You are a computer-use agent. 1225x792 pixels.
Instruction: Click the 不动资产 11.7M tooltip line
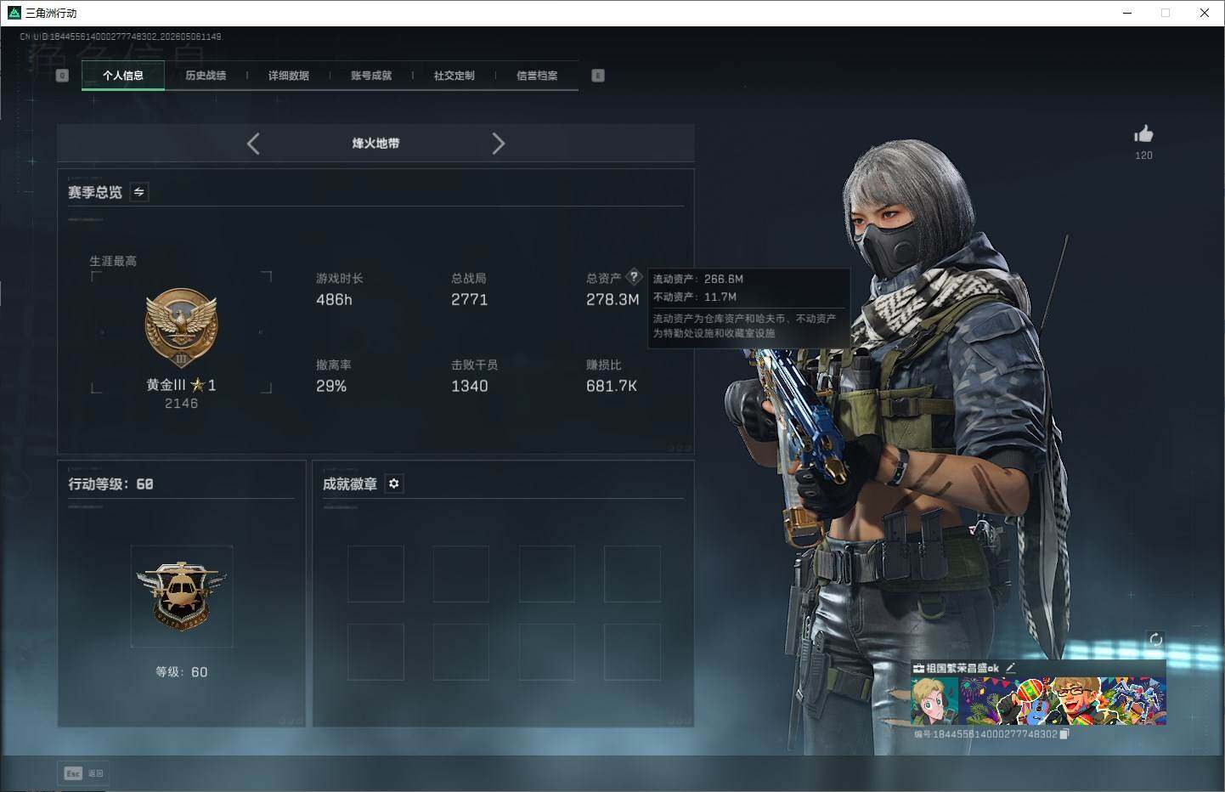click(x=694, y=297)
